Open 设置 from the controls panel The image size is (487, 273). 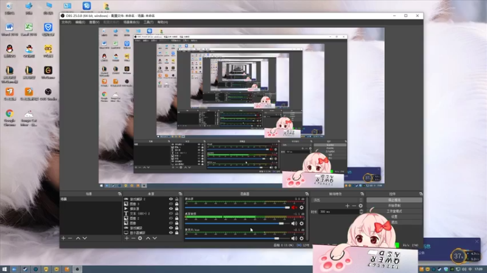[x=394, y=217]
